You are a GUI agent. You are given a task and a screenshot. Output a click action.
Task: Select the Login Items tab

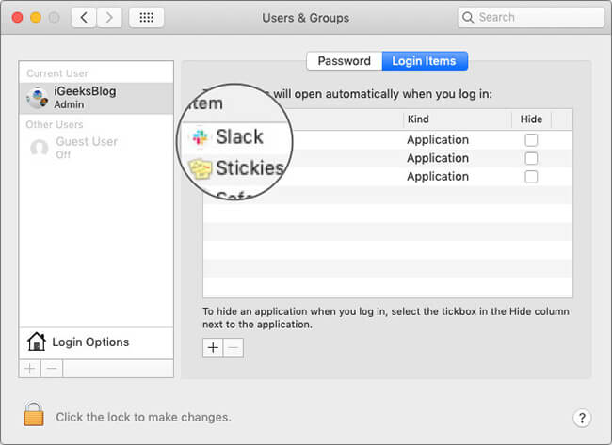[x=425, y=61]
